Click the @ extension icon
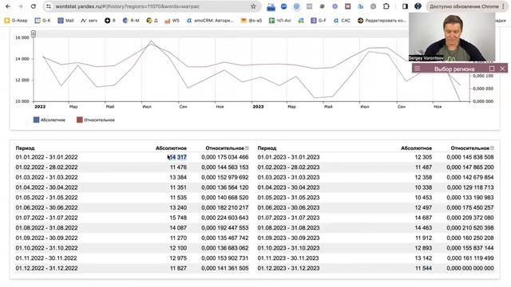 click(296, 6)
